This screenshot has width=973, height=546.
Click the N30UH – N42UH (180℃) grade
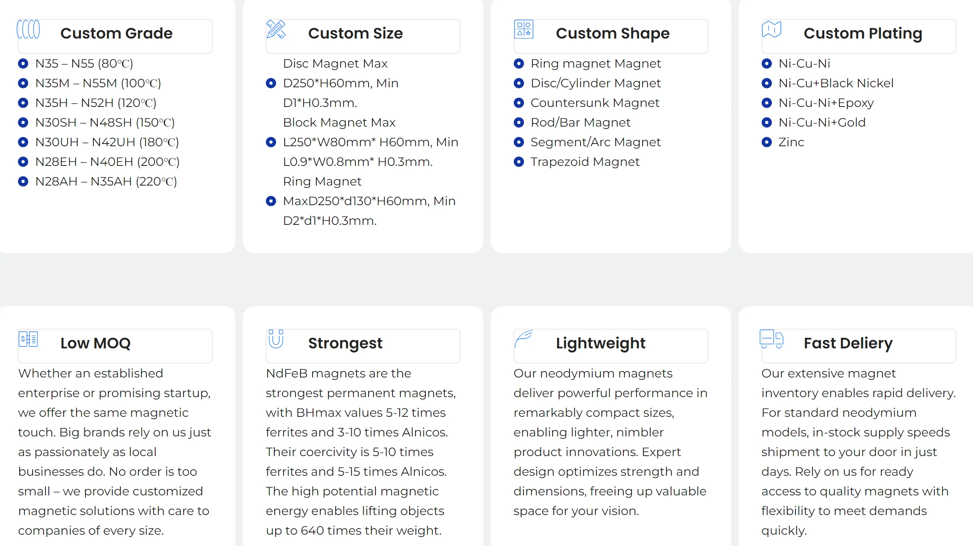click(107, 142)
